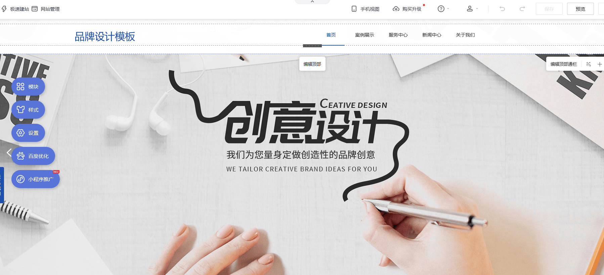Click the CEATIVE DESIGN banner text
The width and height of the screenshot is (604, 275).
(x=353, y=104)
